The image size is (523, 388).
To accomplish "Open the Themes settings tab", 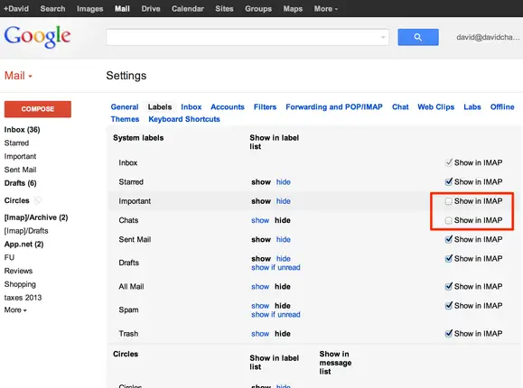I will pyautogui.click(x=125, y=119).
